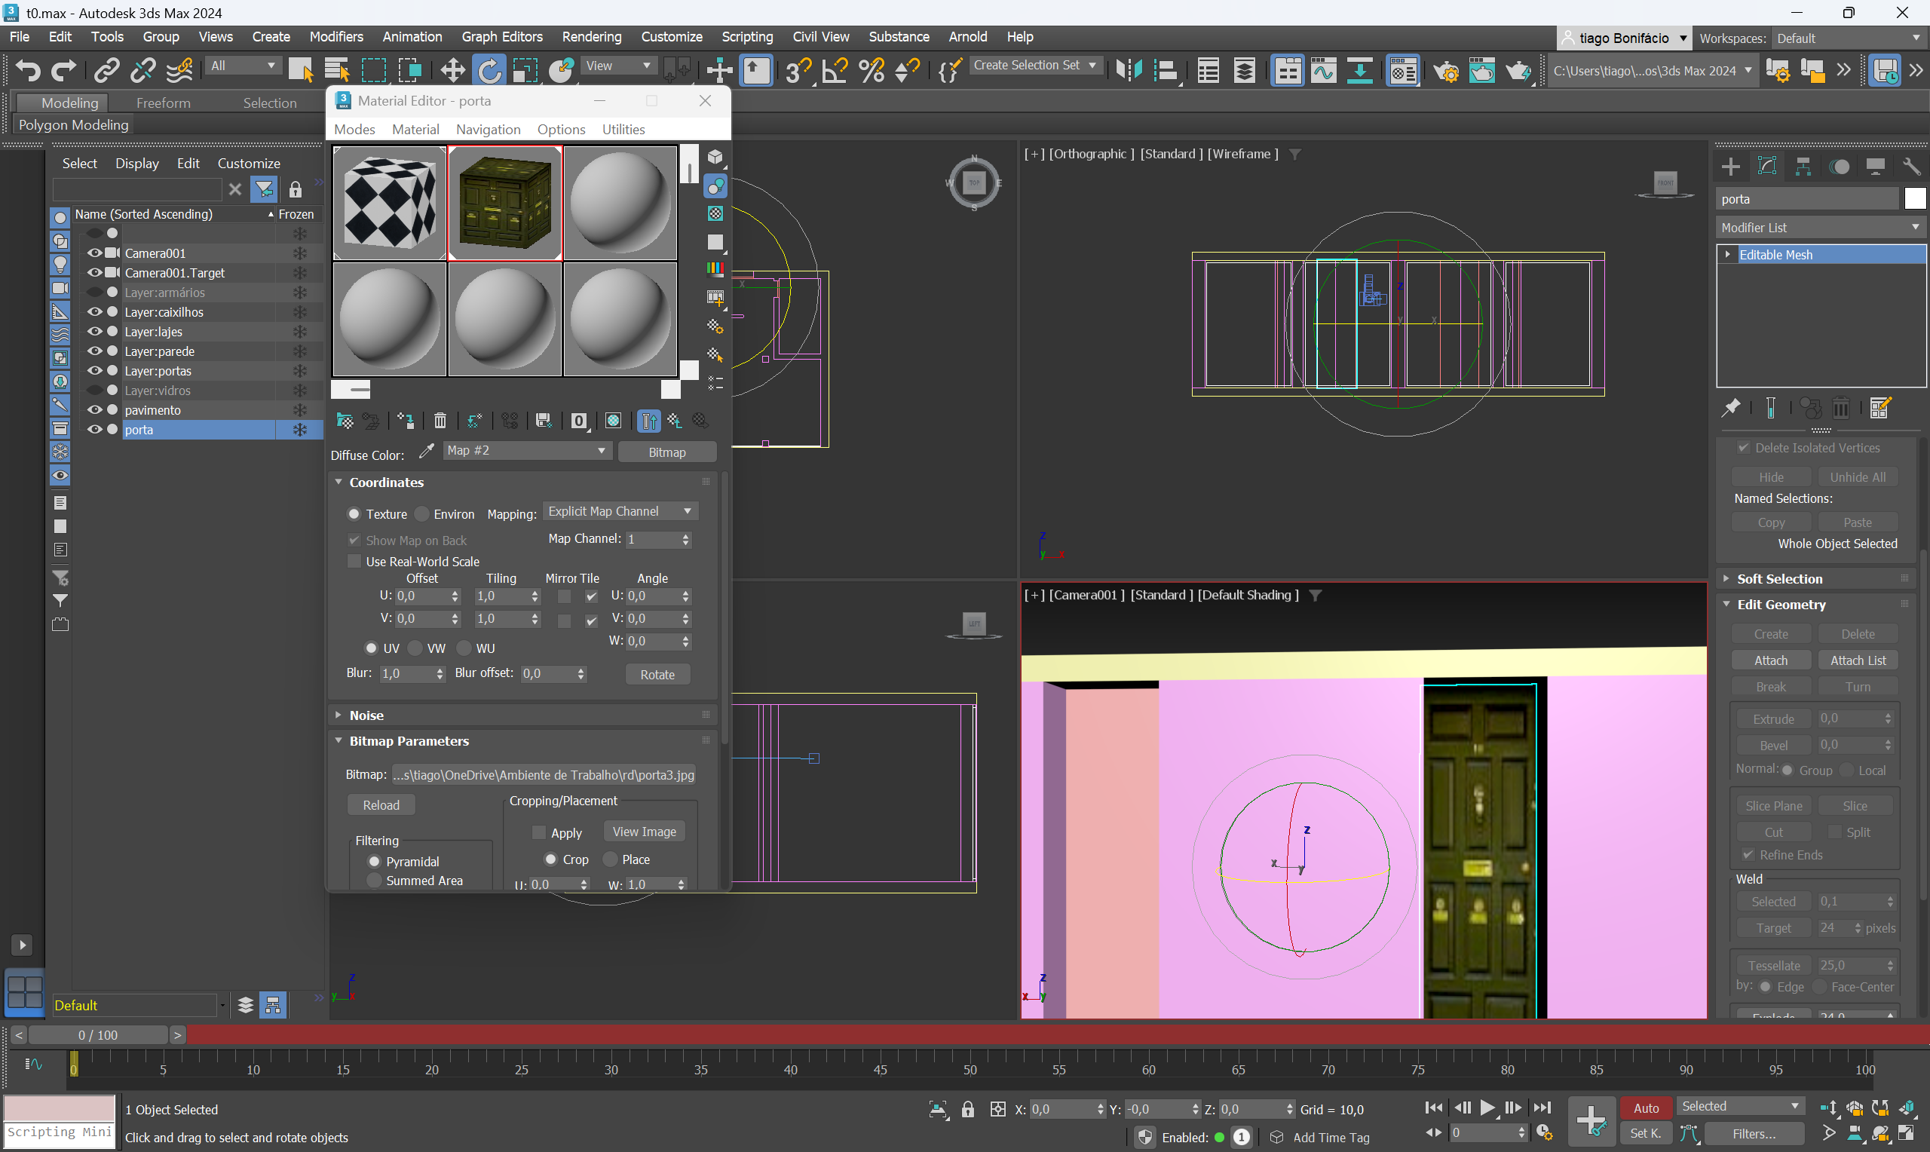1930x1152 pixels.
Task: Click the Reload bitmap button
Action: click(381, 805)
